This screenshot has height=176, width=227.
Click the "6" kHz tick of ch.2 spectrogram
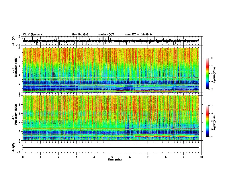click(x=20, y=114)
